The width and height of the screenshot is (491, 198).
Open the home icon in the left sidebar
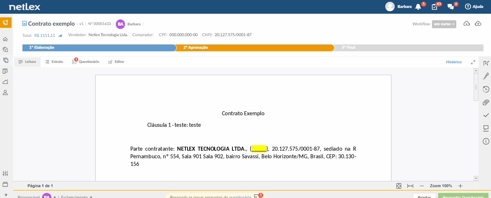(5, 39)
